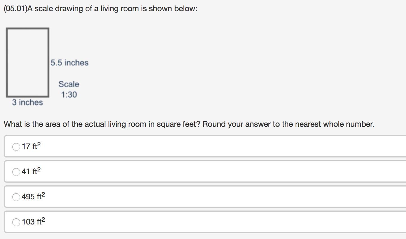Screen dimensions: 406x239
Task: Mark the 103 ft² radio button
Action: (16, 222)
